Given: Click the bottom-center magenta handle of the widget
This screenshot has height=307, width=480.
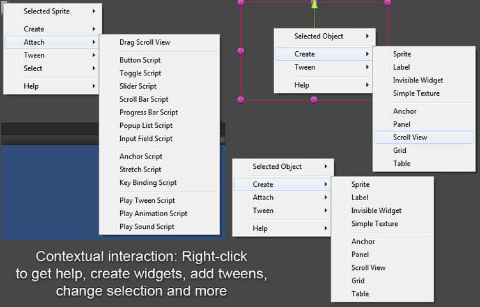Looking at the screenshot, I should (313, 100).
